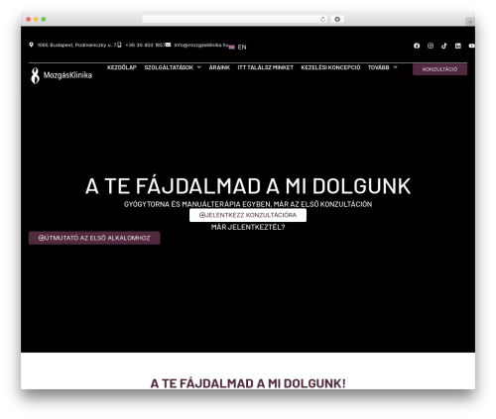Click the 1065 Budapest Podmaniczky address
The width and height of the screenshot is (496, 419).
(76, 45)
